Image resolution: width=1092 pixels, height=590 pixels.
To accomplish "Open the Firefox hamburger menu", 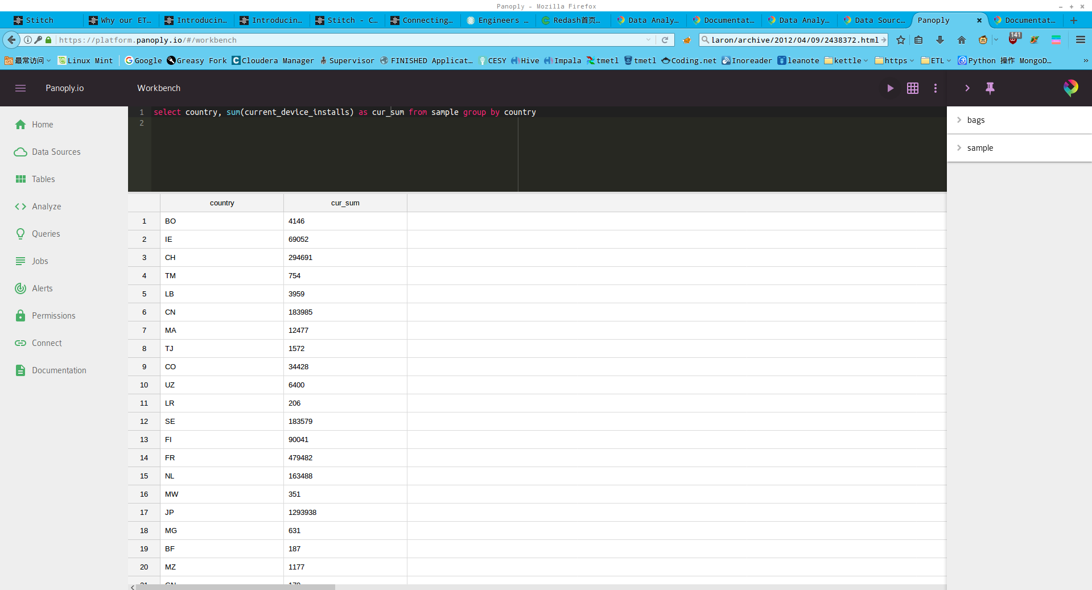I will point(1081,40).
